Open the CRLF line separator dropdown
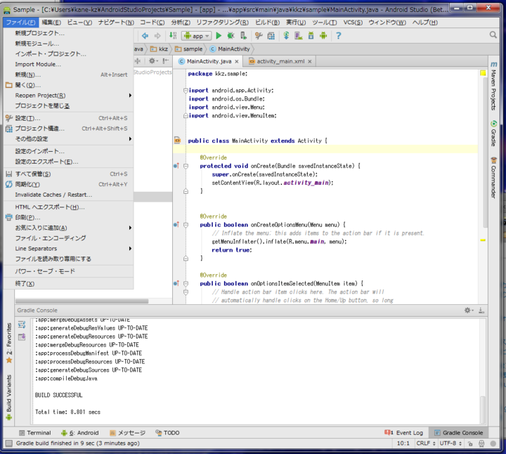506x454 pixels. [426, 443]
